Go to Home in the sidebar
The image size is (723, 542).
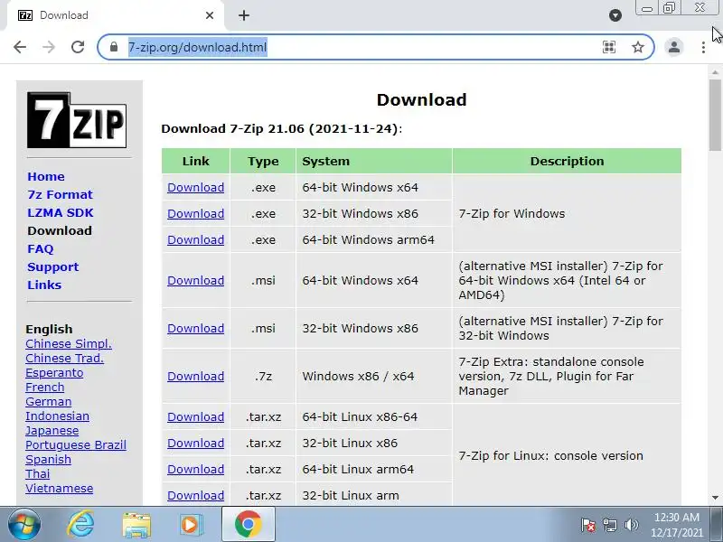[x=46, y=176]
